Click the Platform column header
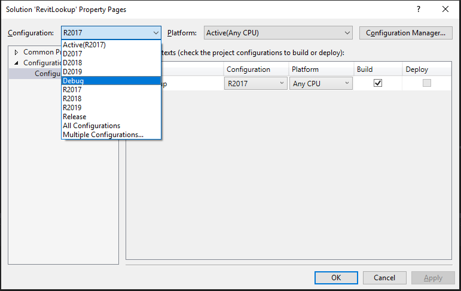The height and width of the screenshot is (291, 461). click(x=321, y=69)
